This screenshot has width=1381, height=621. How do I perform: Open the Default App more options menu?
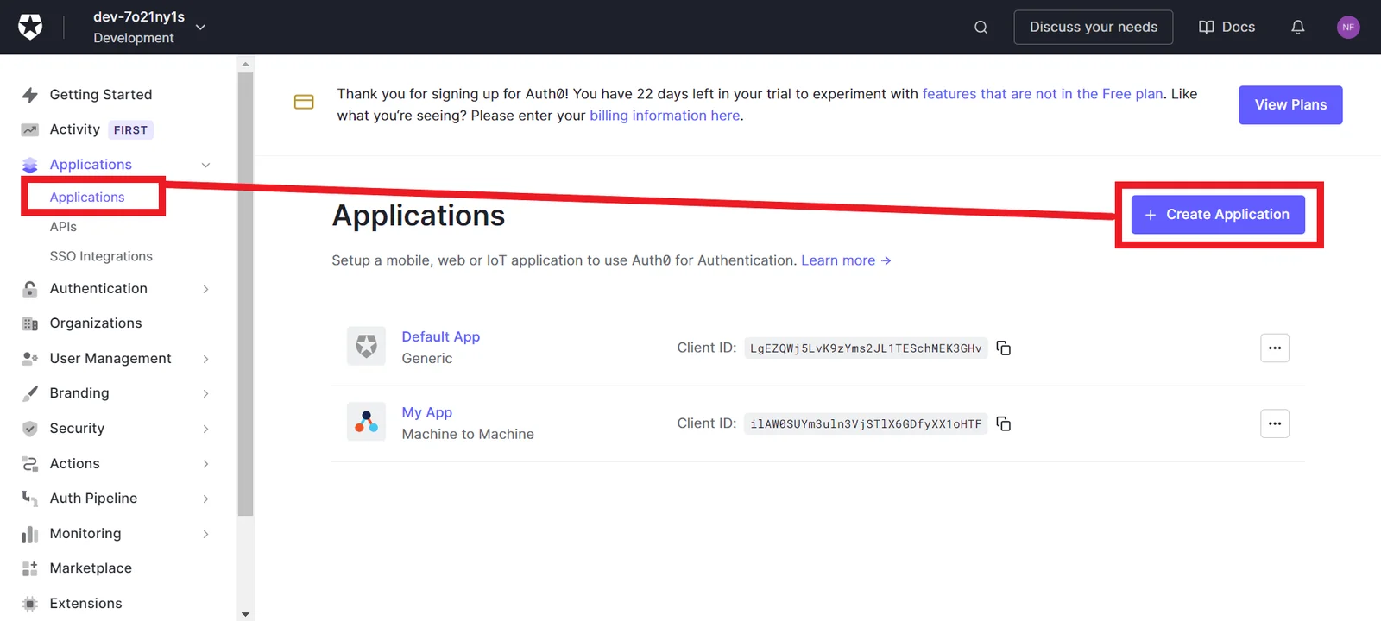coord(1275,348)
